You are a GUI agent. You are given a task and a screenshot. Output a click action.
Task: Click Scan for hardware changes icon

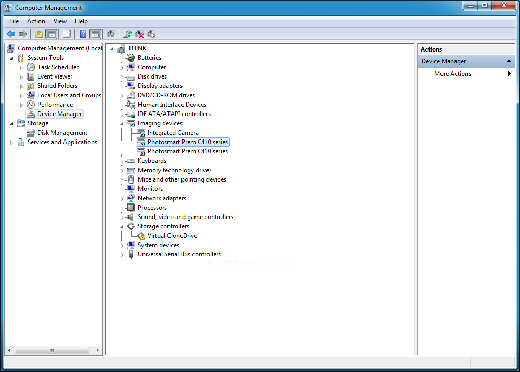click(x=111, y=34)
